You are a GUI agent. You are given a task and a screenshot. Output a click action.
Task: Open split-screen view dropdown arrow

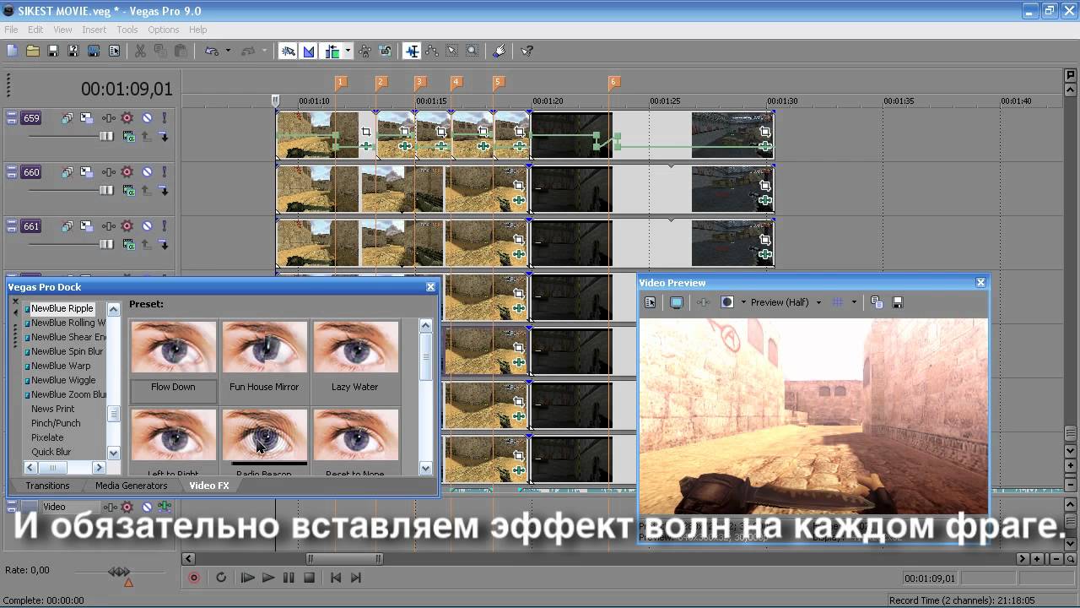(742, 302)
